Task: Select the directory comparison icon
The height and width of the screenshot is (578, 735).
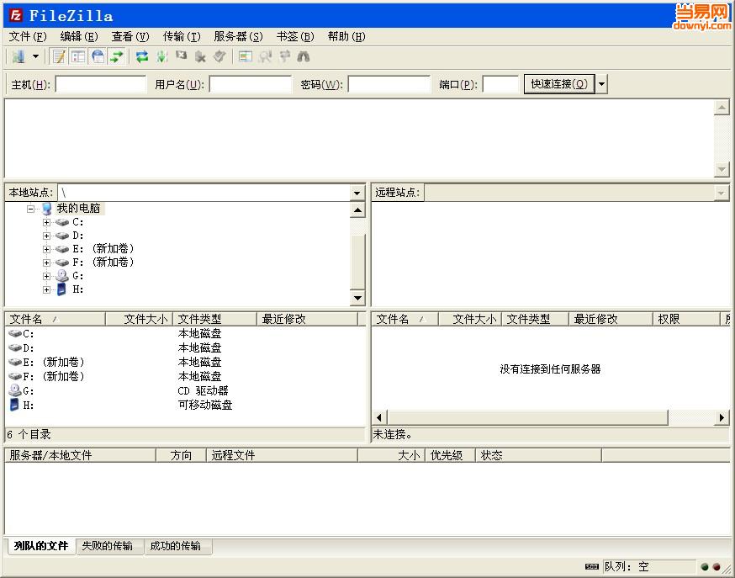Action: click(x=245, y=56)
